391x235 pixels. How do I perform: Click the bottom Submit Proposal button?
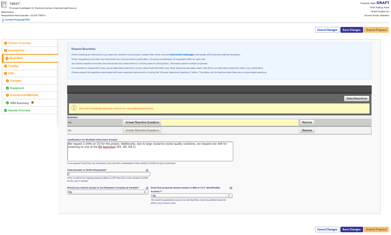click(376, 229)
